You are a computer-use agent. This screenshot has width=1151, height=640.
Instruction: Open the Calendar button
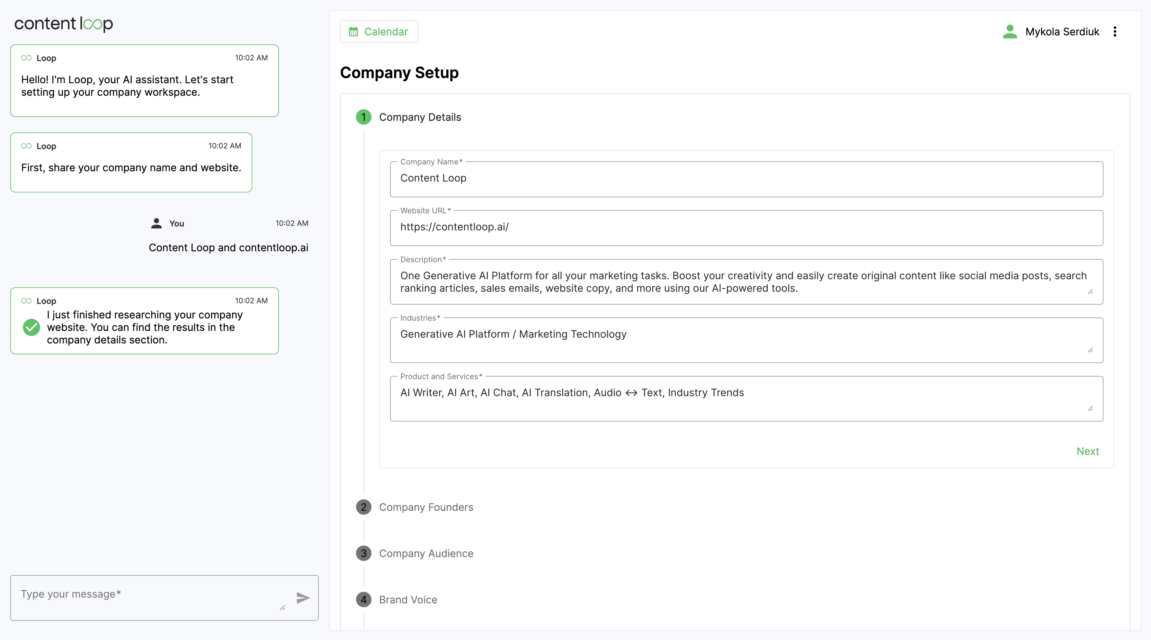coord(379,32)
